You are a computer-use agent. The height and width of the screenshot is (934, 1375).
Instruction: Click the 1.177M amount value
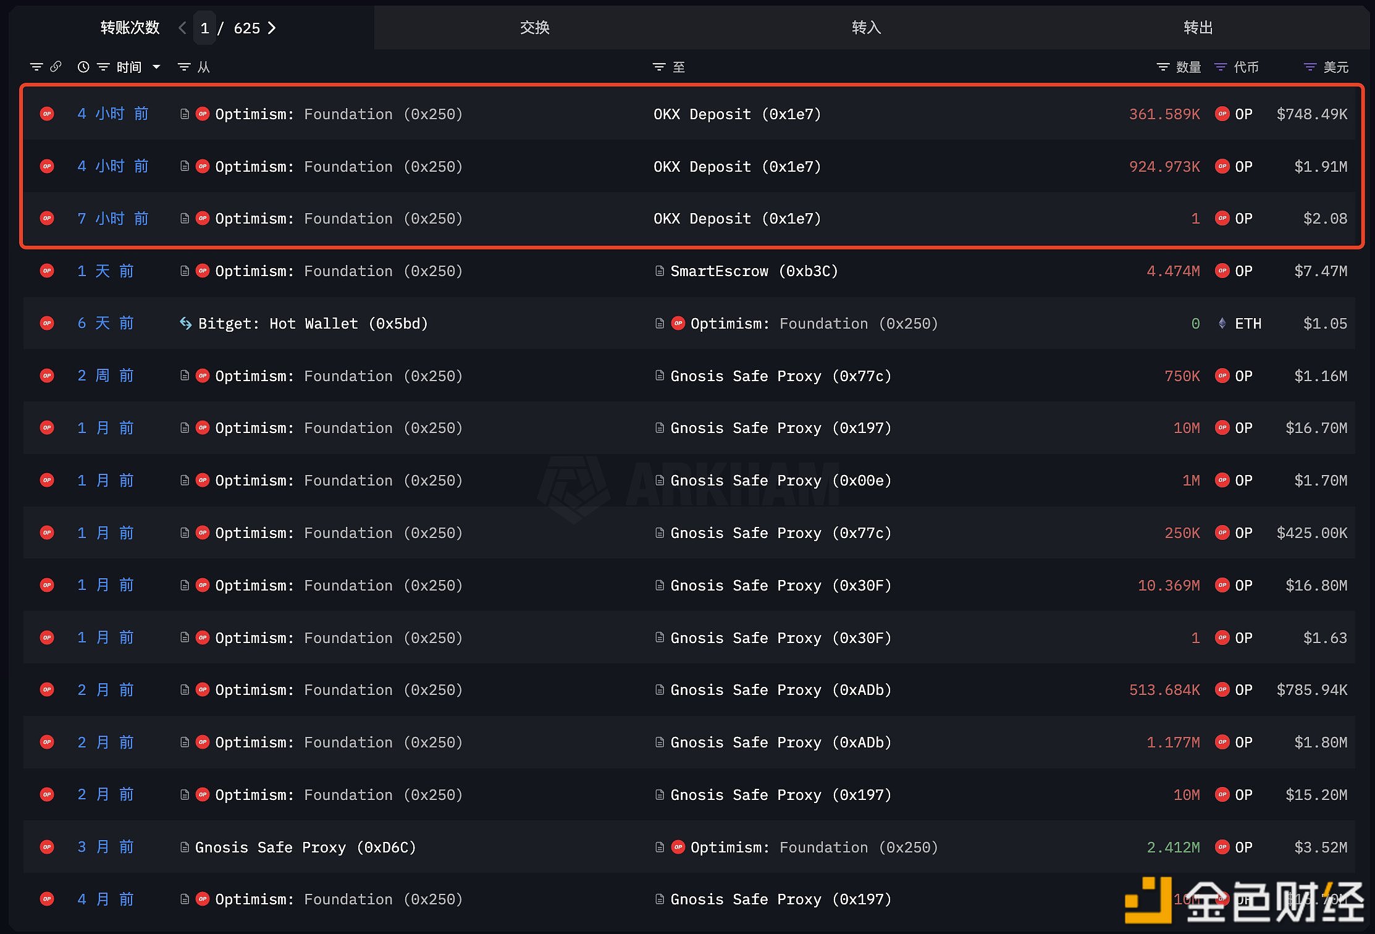(1173, 743)
